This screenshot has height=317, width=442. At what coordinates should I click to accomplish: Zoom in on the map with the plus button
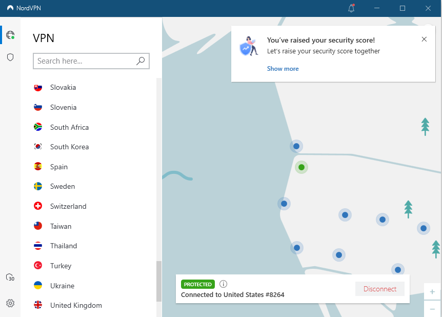click(432, 291)
